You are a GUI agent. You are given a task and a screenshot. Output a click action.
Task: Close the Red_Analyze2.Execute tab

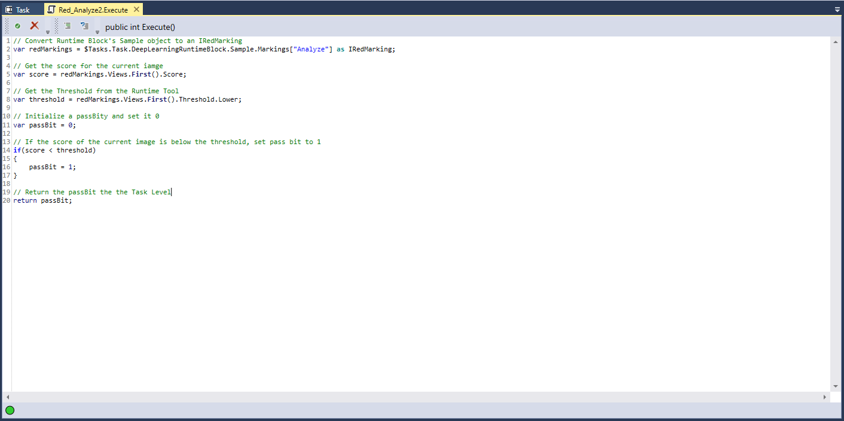(136, 10)
